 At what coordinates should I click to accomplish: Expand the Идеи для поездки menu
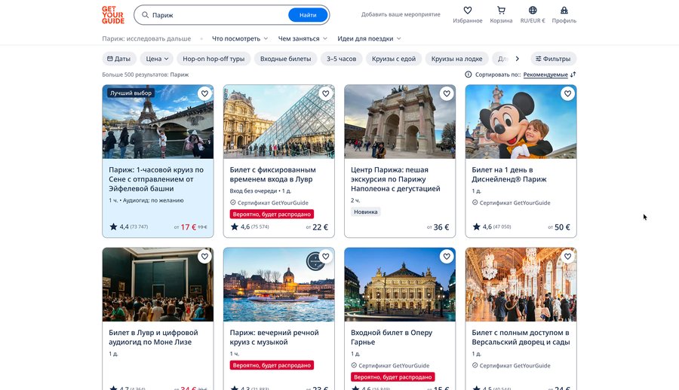(x=370, y=38)
